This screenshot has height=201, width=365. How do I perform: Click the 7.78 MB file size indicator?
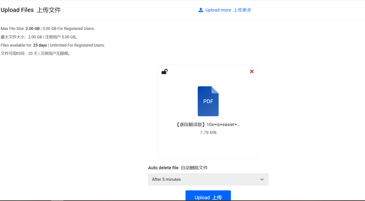coord(208,132)
